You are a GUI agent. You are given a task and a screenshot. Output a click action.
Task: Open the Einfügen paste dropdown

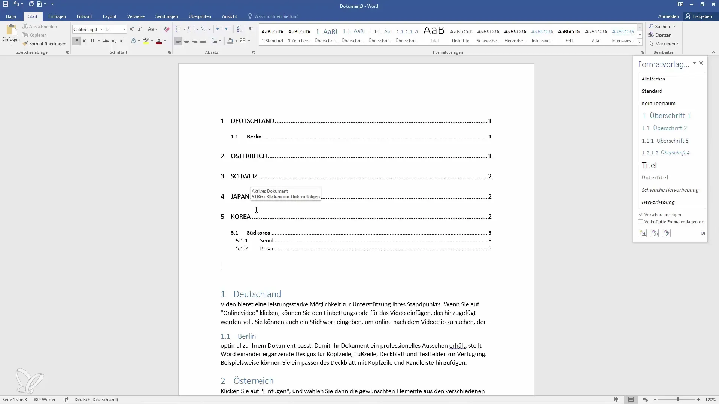pyautogui.click(x=11, y=45)
